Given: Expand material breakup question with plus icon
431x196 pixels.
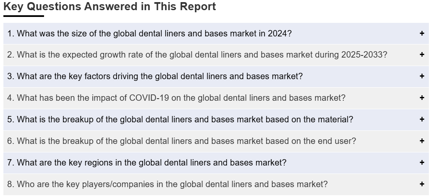Looking at the screenshot, I should [x=422, y=119].
